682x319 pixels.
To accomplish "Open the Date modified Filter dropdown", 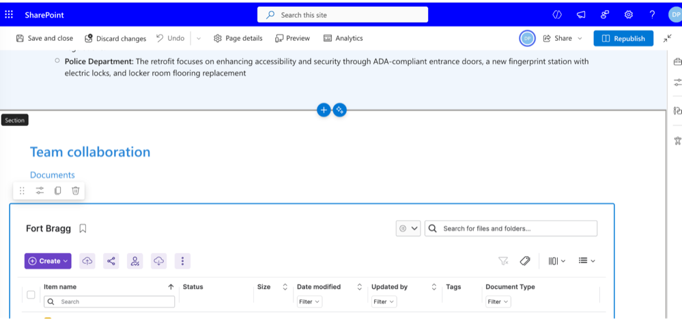I will click(x=310, y=302).
